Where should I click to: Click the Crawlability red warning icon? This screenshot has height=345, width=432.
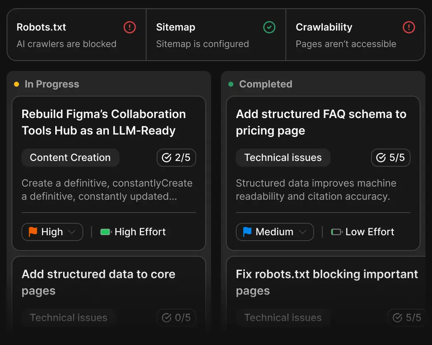click(x=409, y=27)
